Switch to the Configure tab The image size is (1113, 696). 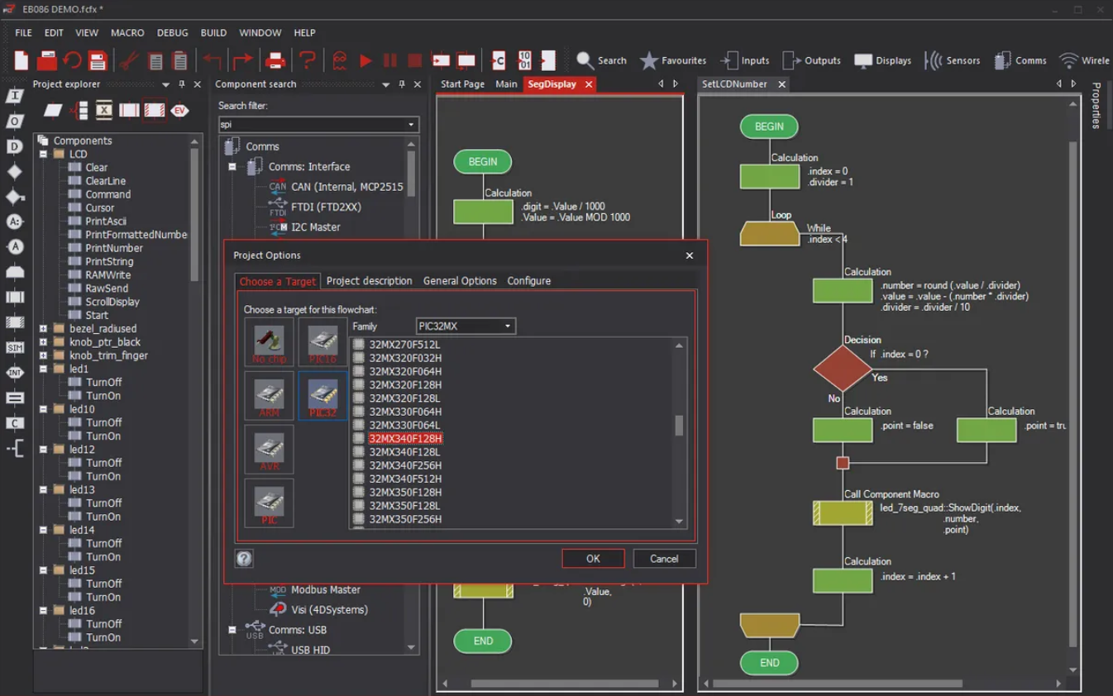pyautogui.click(x=529, y=281)
